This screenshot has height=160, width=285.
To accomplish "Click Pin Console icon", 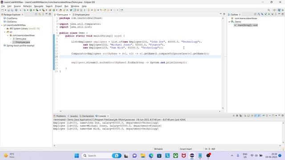I will 264,116.
